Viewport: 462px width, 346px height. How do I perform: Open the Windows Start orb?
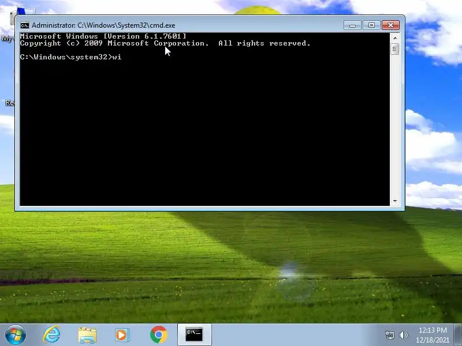pyautogui.click(x=16, y=335)
